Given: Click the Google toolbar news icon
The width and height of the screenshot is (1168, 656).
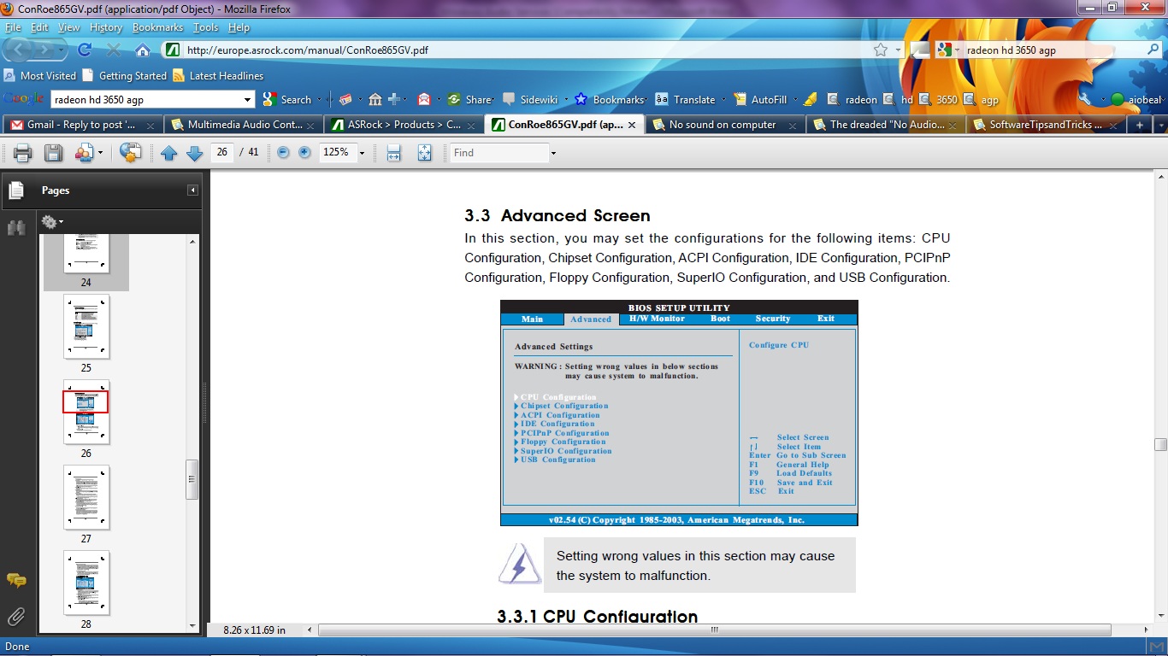Looking at the screenshot, I should point(345,99).
